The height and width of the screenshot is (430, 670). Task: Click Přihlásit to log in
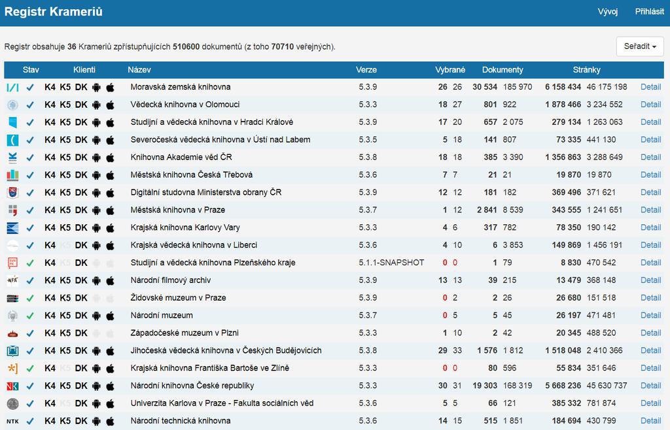tap(650, 12)
